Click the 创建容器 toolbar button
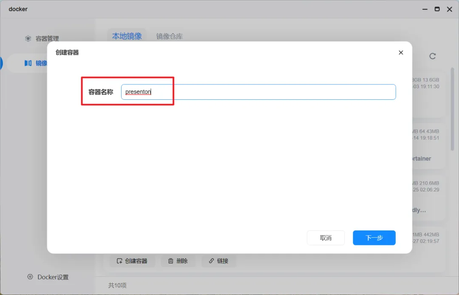This screenshot has width=459, height=295. (132, 261)
